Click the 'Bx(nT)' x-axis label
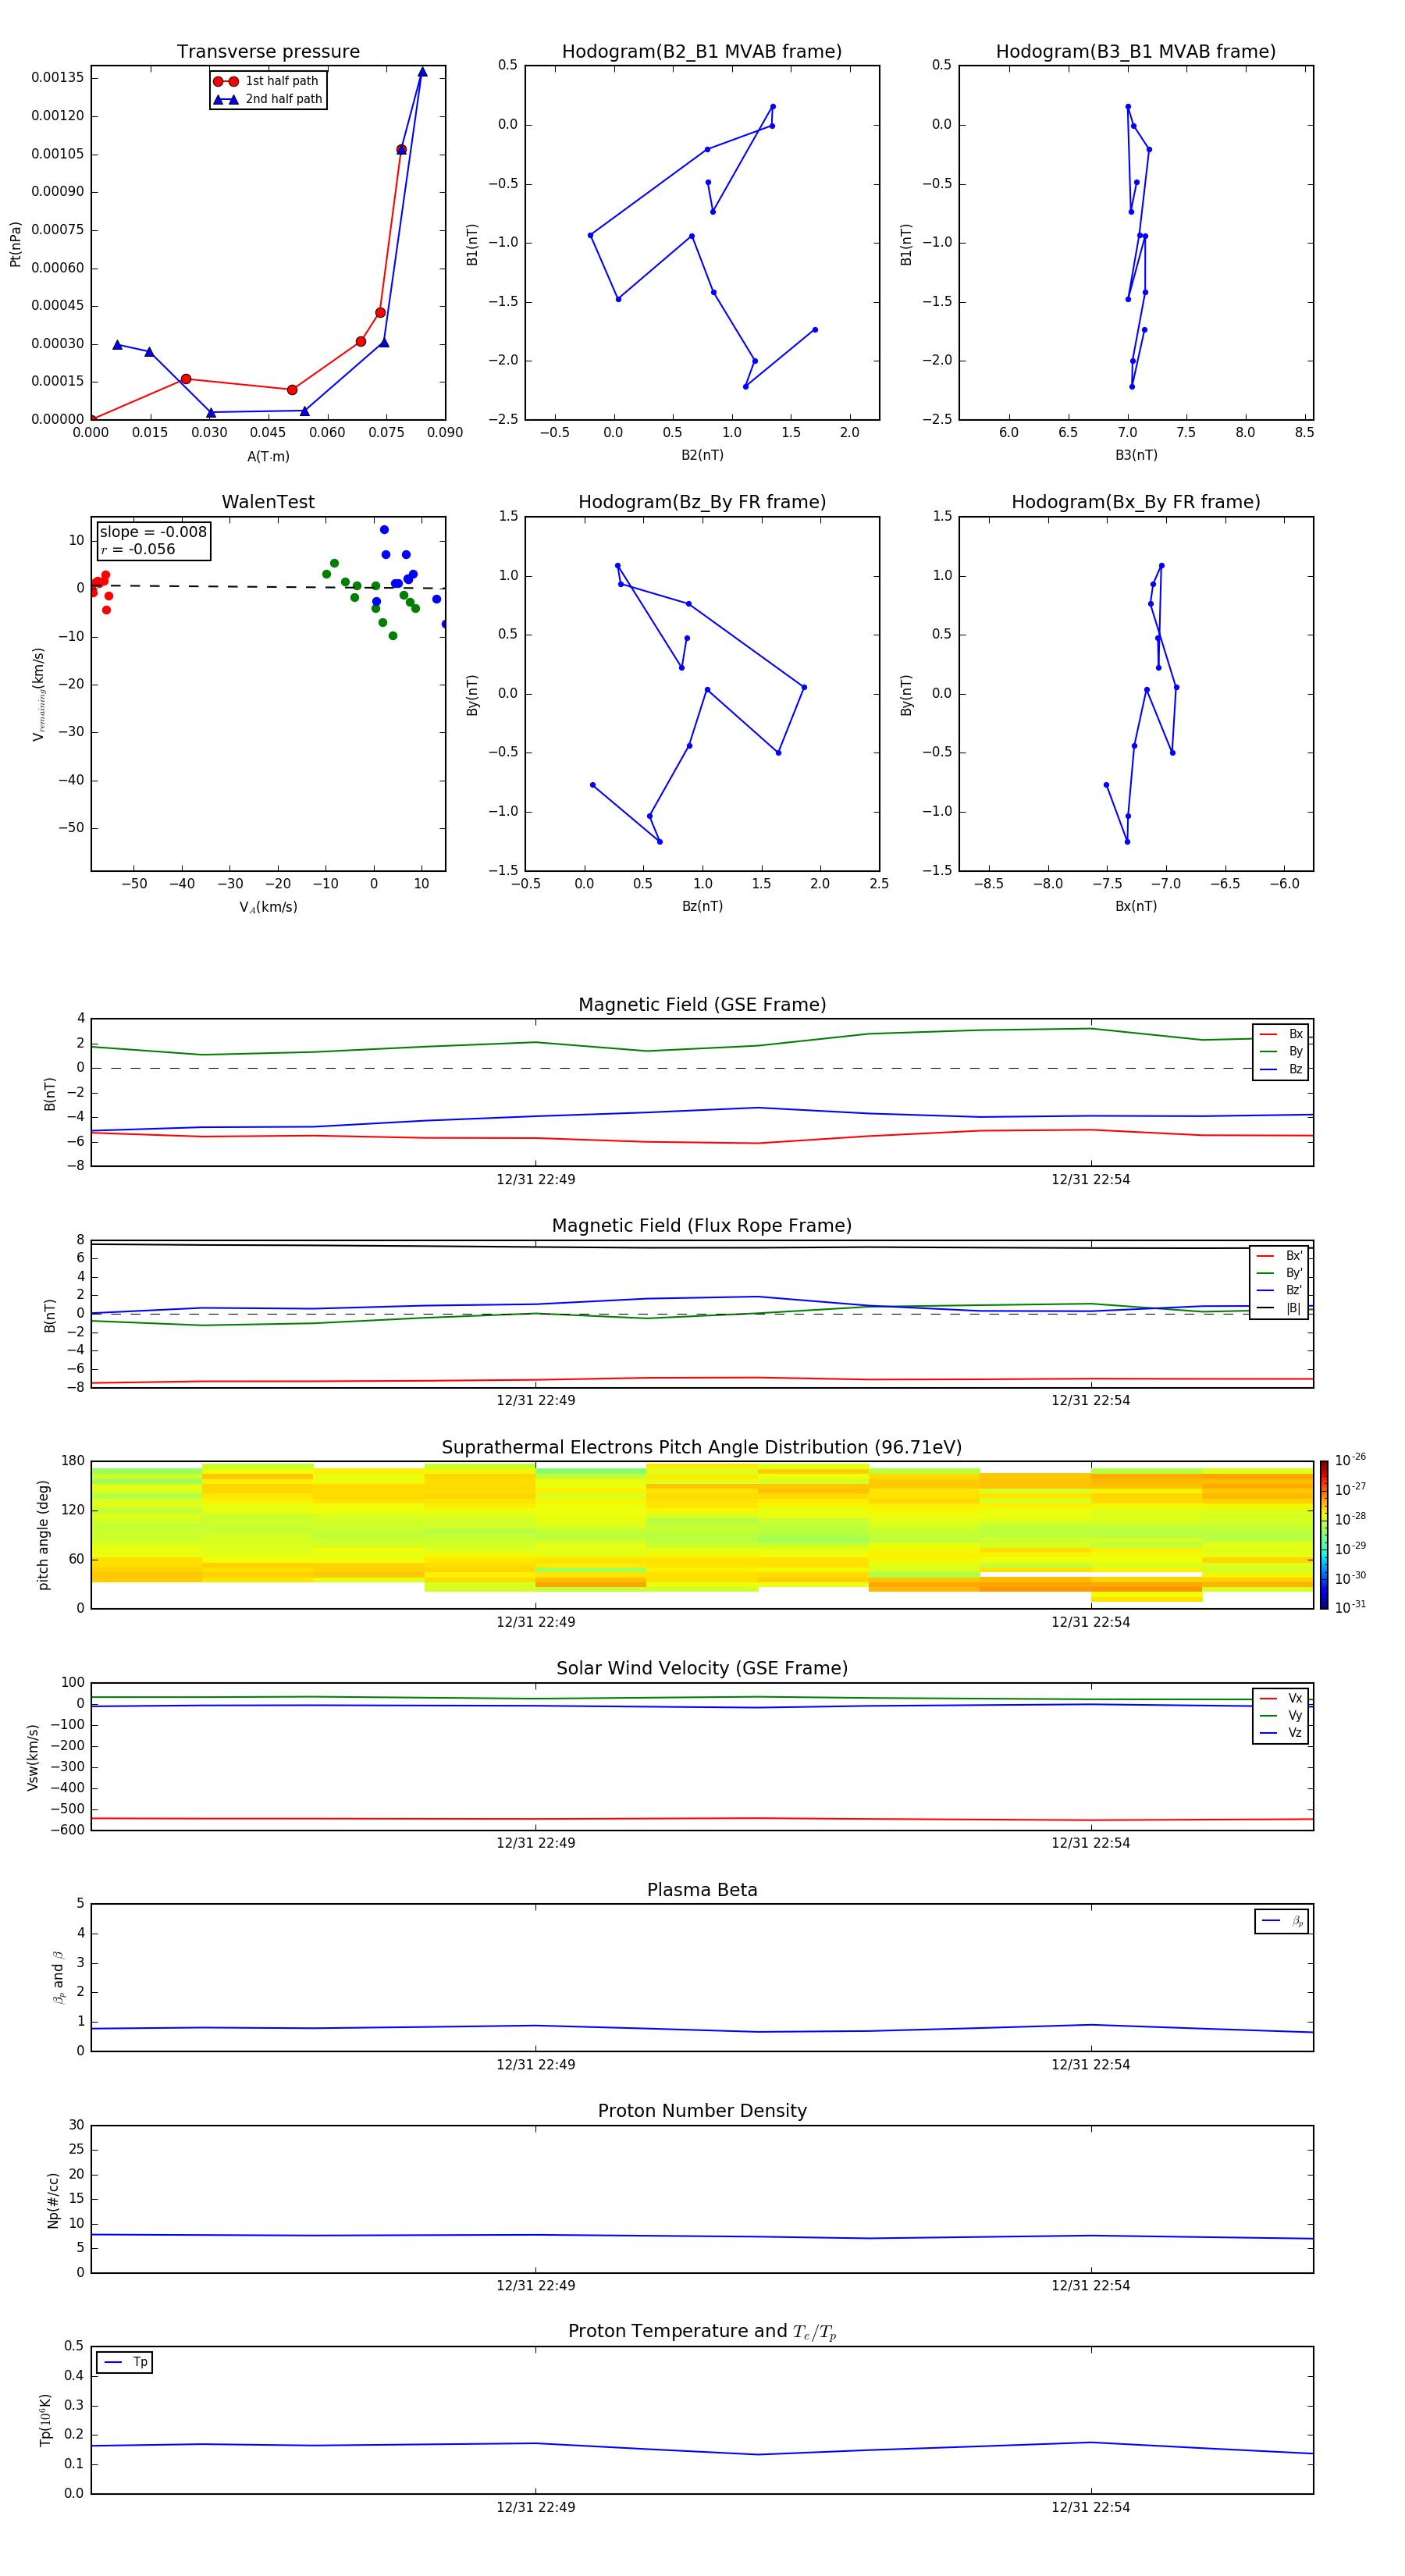 point(1136,906)
